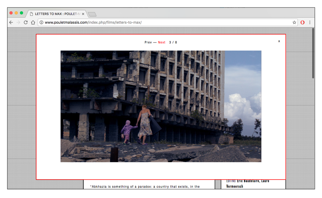The width and height of the screenshot is (322, 198).
Task: Click the yellow macOS minimize button
Action: coord(16,13)
